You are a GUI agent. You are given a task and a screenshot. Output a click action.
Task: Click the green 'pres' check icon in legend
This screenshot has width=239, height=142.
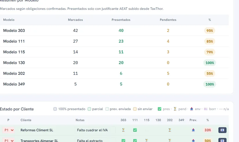pyautogui.click(x=160, y=109)
